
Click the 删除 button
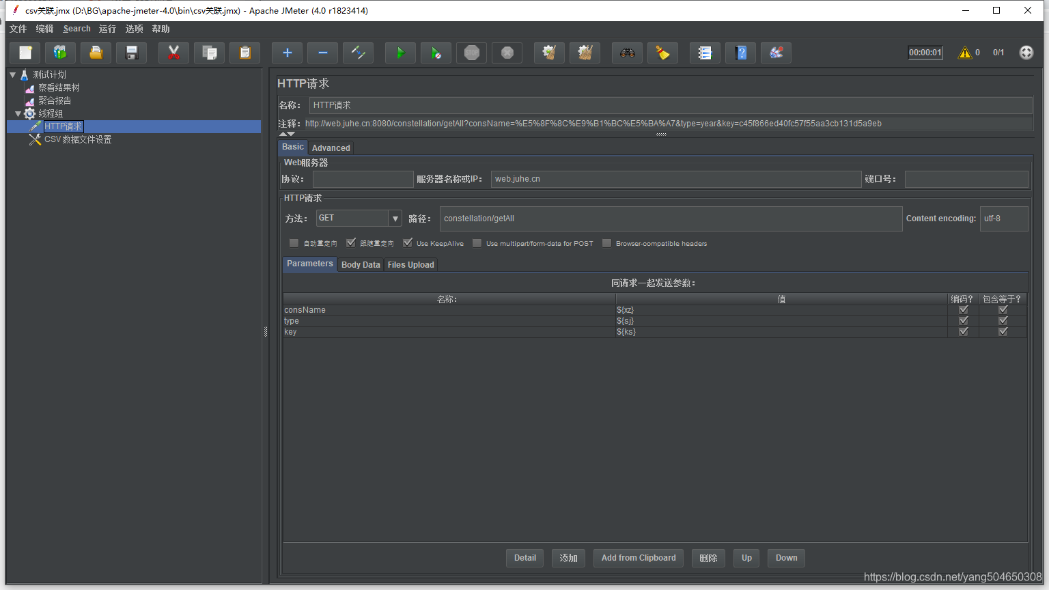[x=708, y=558]
